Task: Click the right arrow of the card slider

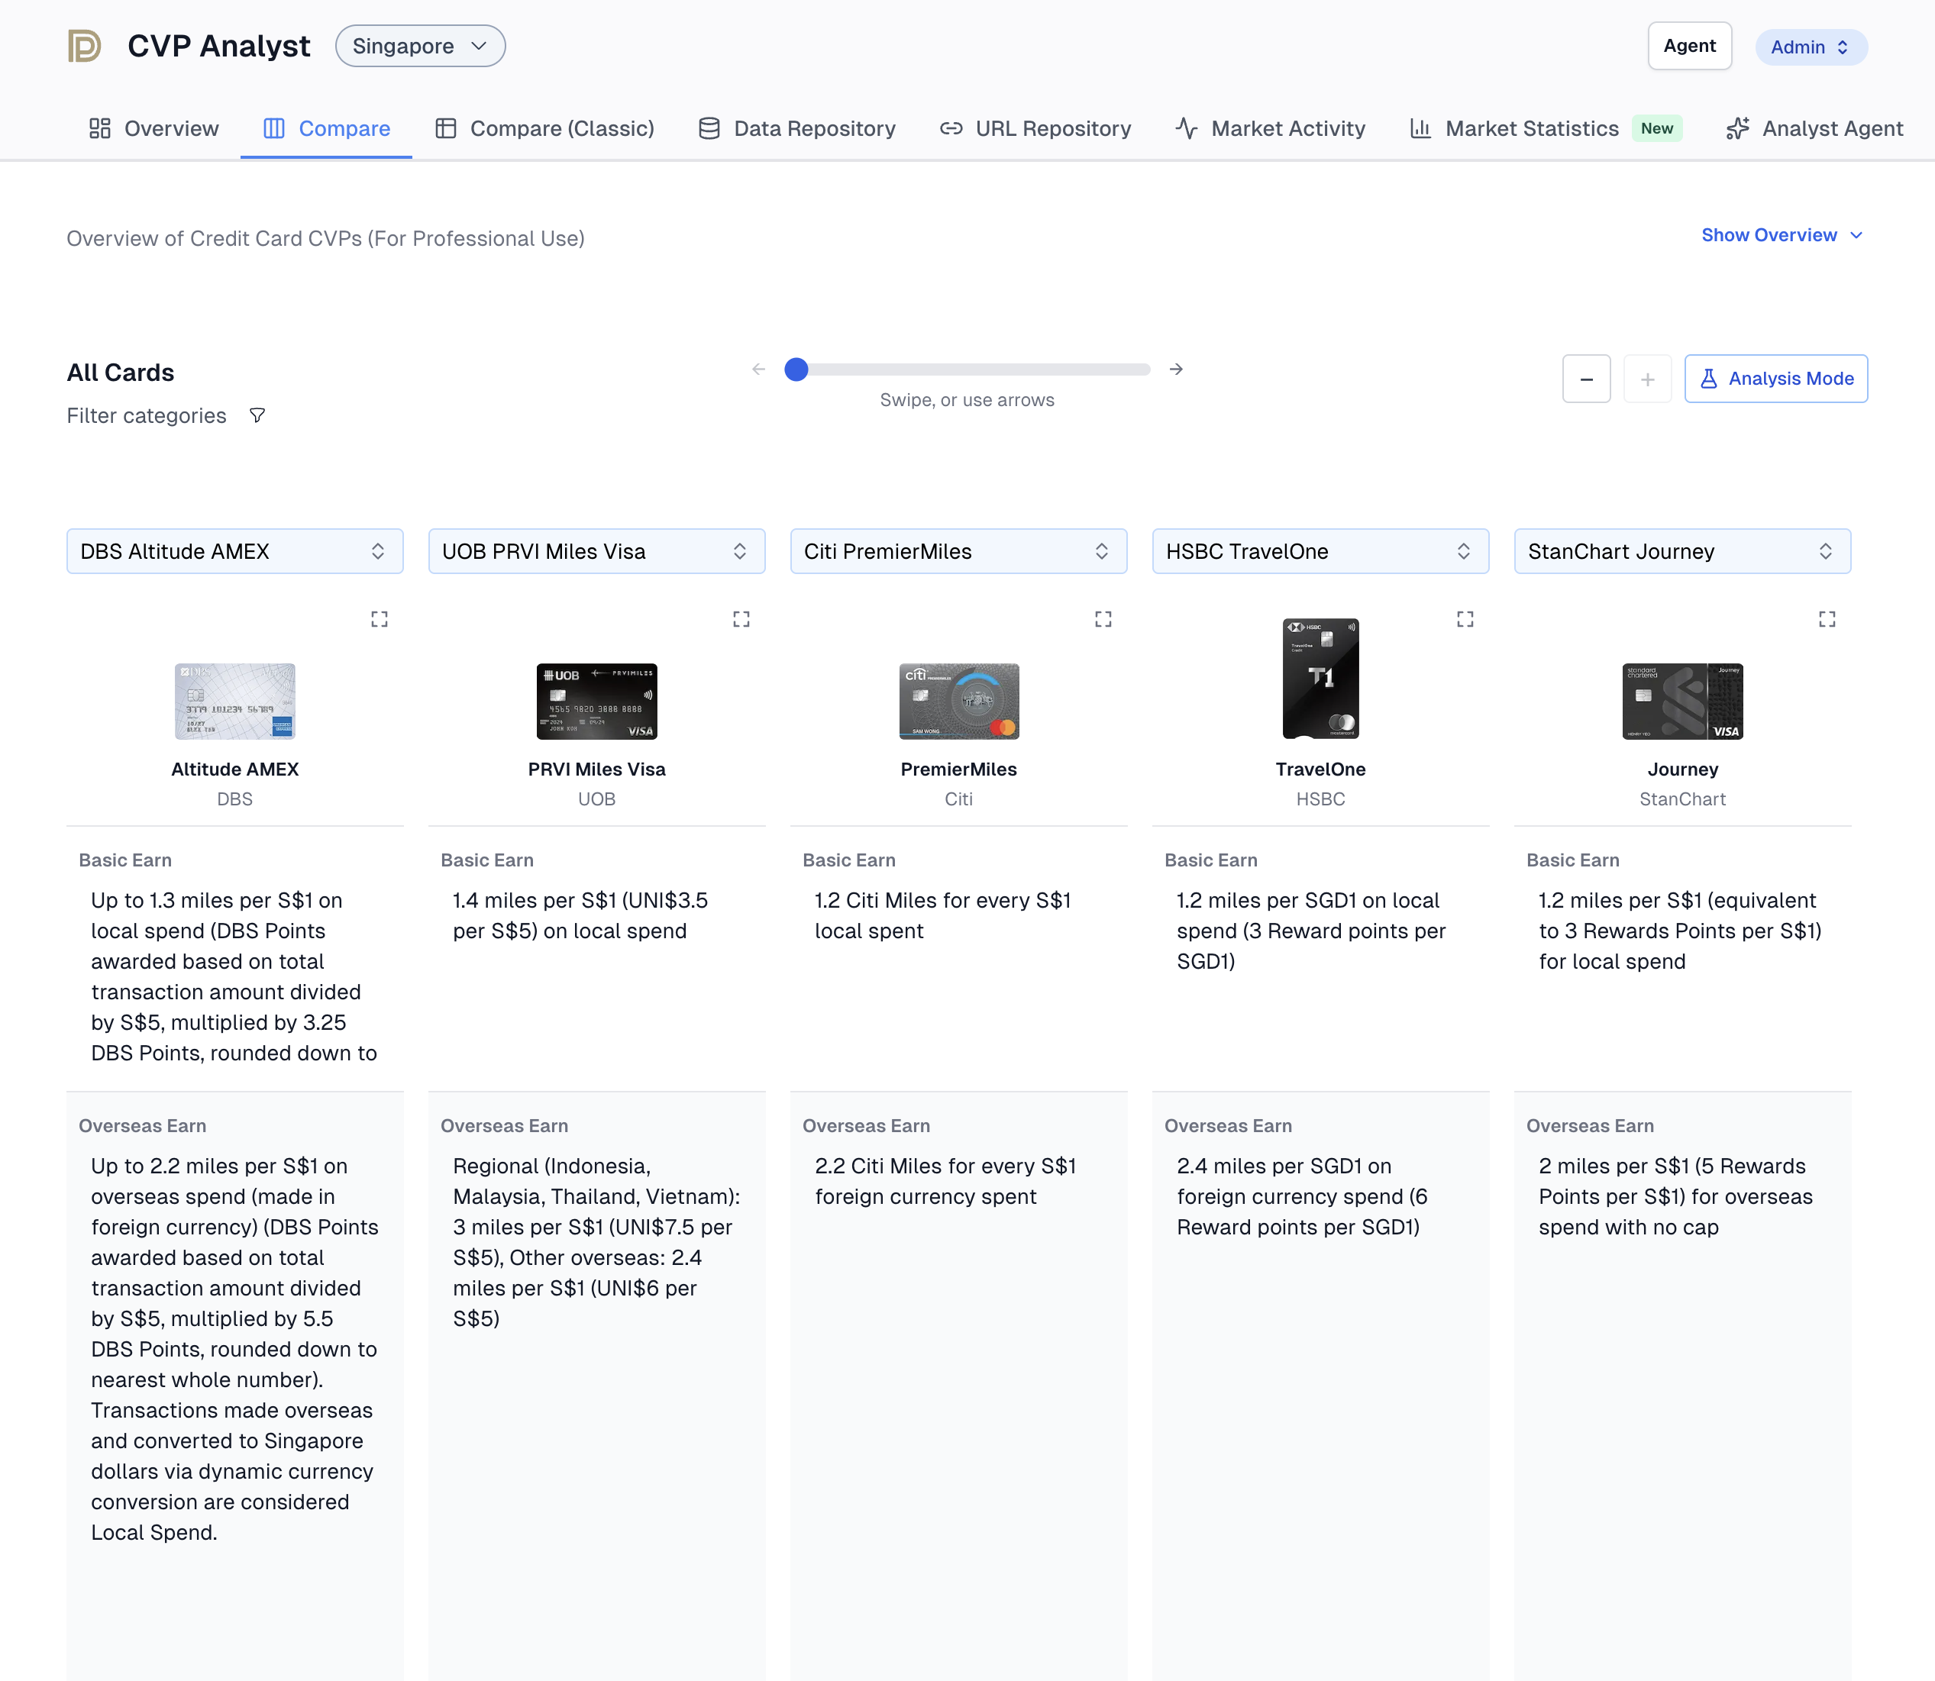Action: 1176,369
